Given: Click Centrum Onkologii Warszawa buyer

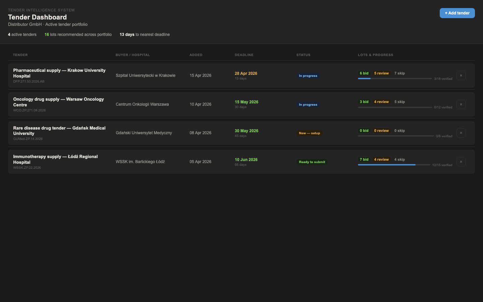Looking at the screenshot, I should point(142,104).
